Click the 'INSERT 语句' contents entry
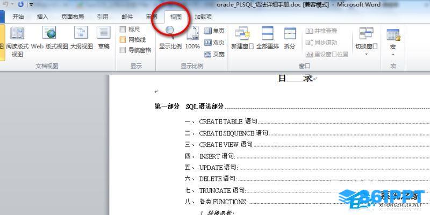 (217, 156)
